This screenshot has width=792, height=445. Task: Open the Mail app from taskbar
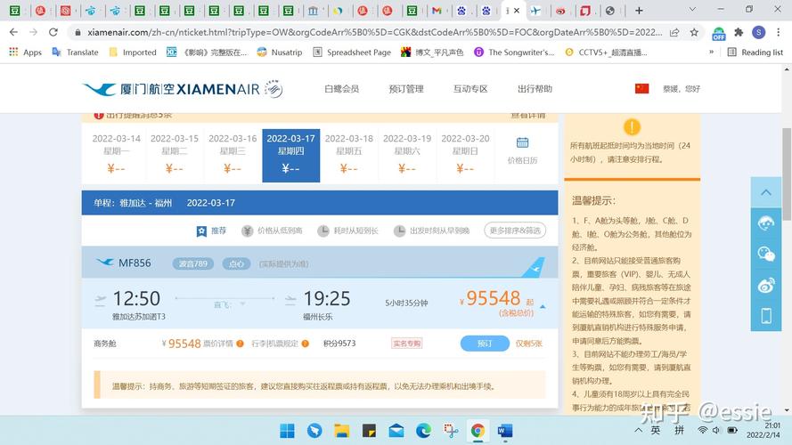(x=396, y=431)
